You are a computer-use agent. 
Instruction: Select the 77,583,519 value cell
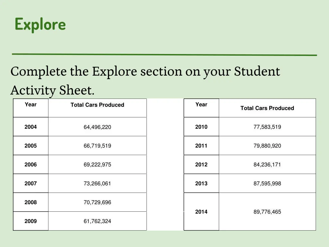tap(267, 127)
